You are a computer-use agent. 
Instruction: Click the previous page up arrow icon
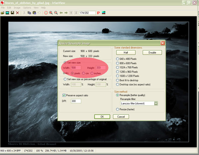71,13
